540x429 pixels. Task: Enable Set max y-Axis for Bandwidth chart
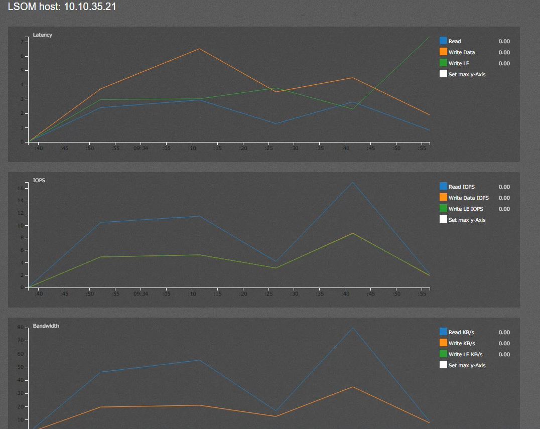tap(443, 365)
